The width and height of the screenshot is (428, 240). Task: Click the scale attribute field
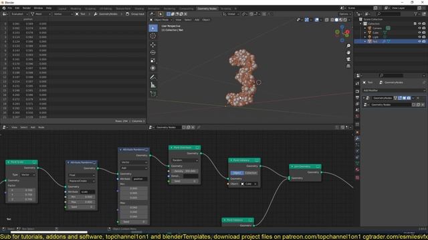[88, 192]
